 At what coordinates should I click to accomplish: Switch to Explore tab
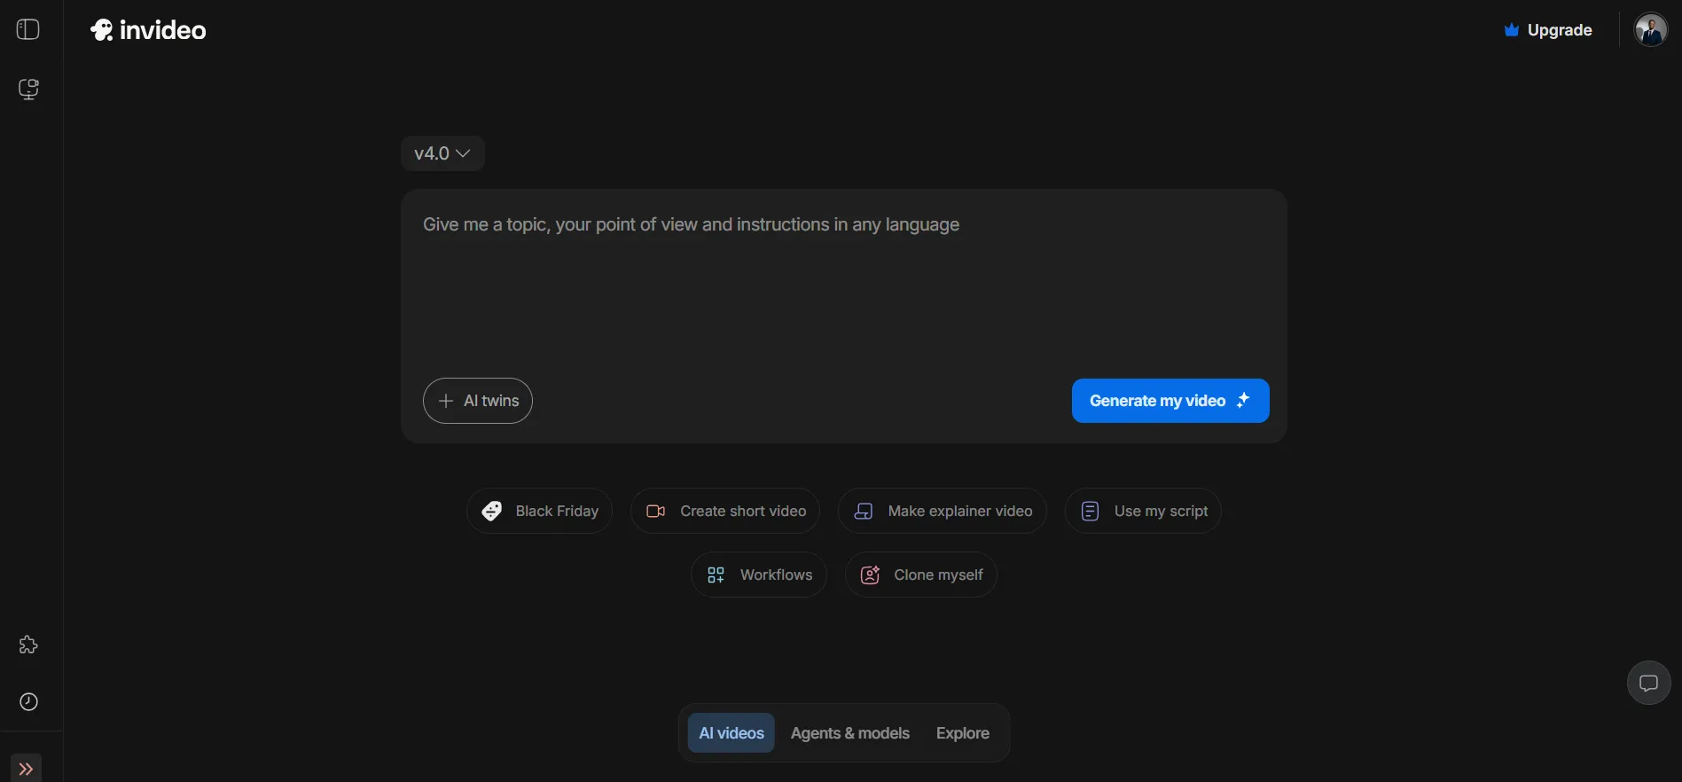tap(963, 733)
